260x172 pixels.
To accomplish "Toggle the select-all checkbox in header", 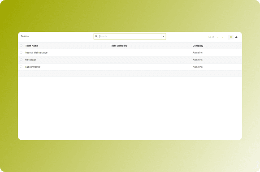I will click(x=21, y=46).
